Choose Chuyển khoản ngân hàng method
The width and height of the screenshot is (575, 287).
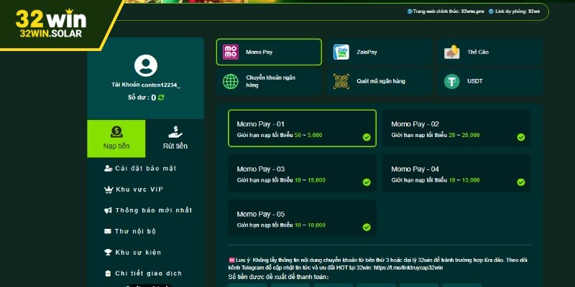click(269, 81)
